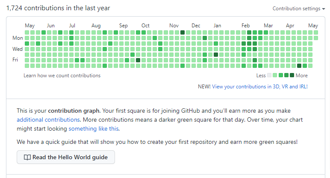Select the lightest gray legend swatch beside Less
This screenshot has height=178, width=330.
pos(269,75)
